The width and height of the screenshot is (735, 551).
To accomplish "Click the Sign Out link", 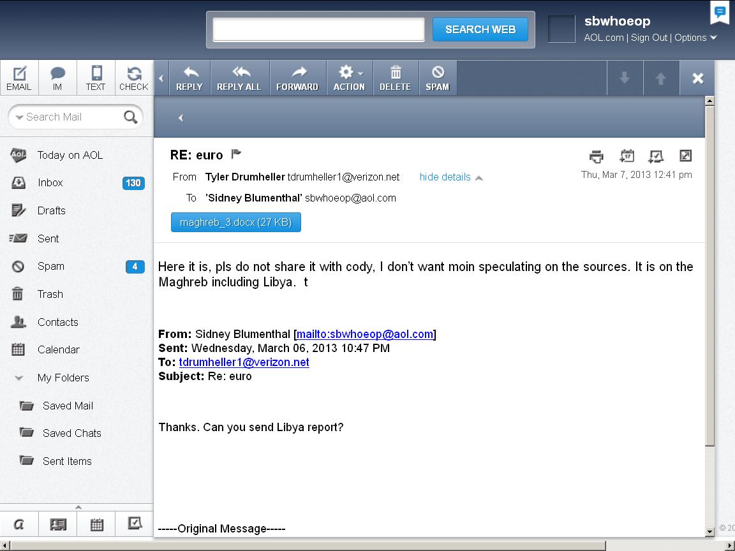I will (x=649, y=38).
